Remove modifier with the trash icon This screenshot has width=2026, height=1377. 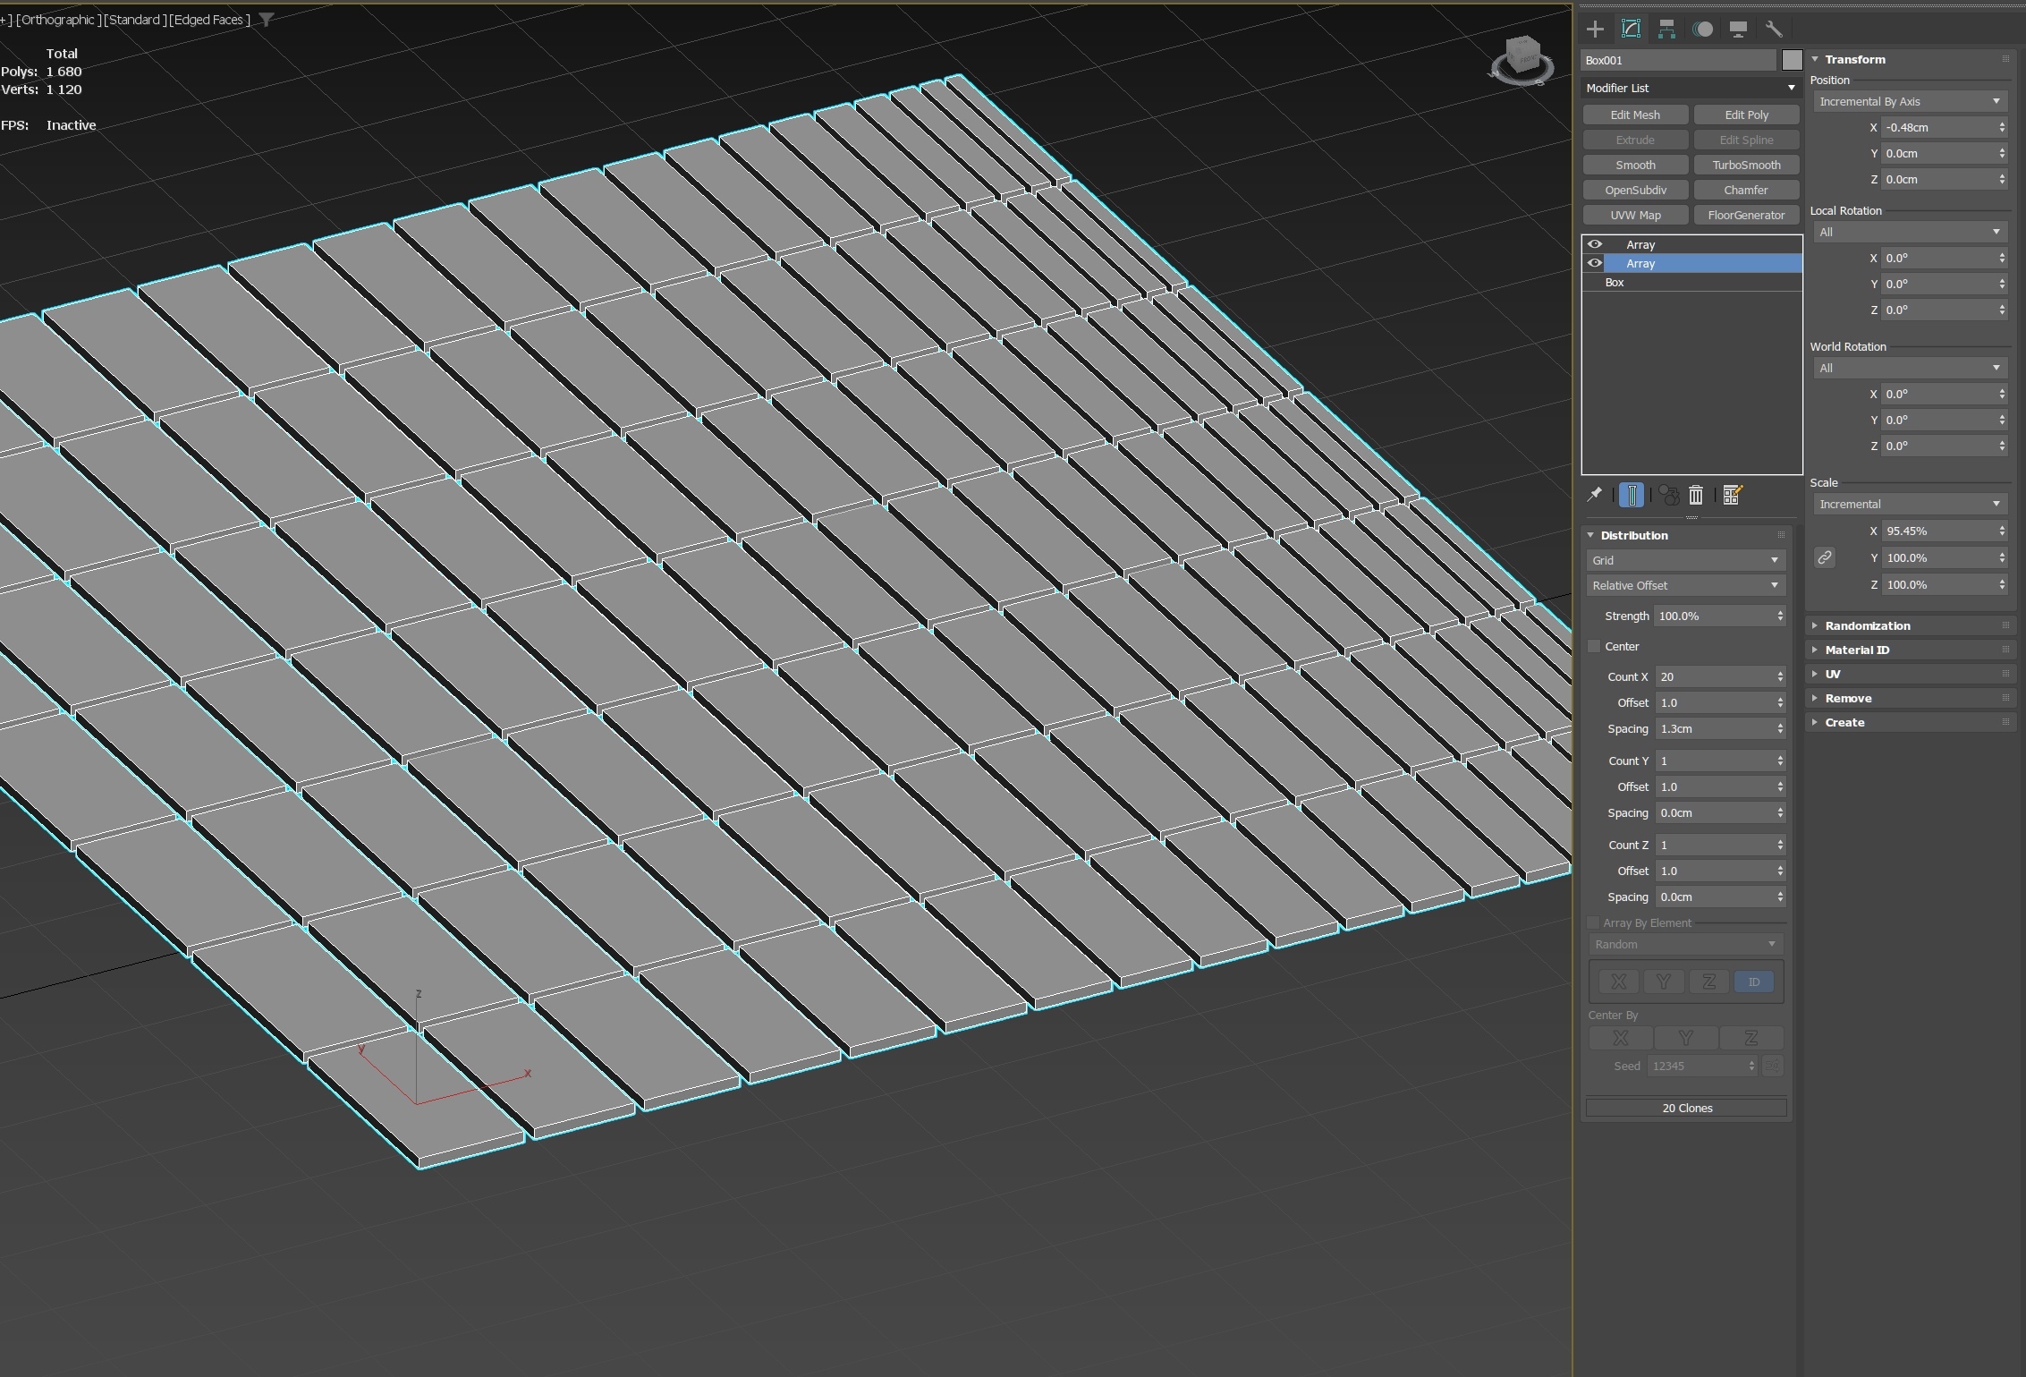point(1696,495)
